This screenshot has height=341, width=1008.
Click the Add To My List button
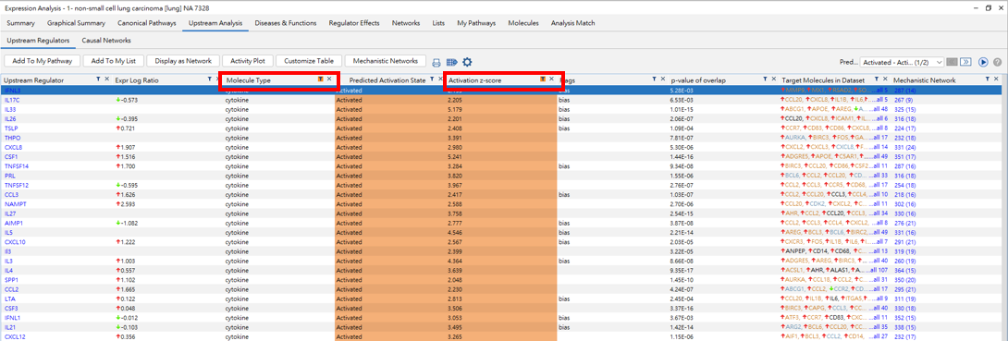113,61
